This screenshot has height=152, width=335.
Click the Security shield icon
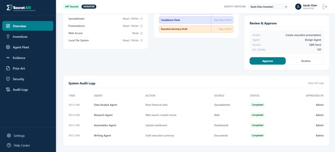[8, 79]
